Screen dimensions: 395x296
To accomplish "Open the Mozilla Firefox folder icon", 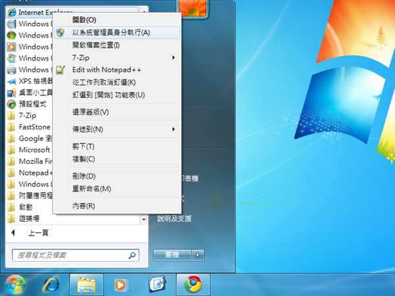I will tap(11, 161).
